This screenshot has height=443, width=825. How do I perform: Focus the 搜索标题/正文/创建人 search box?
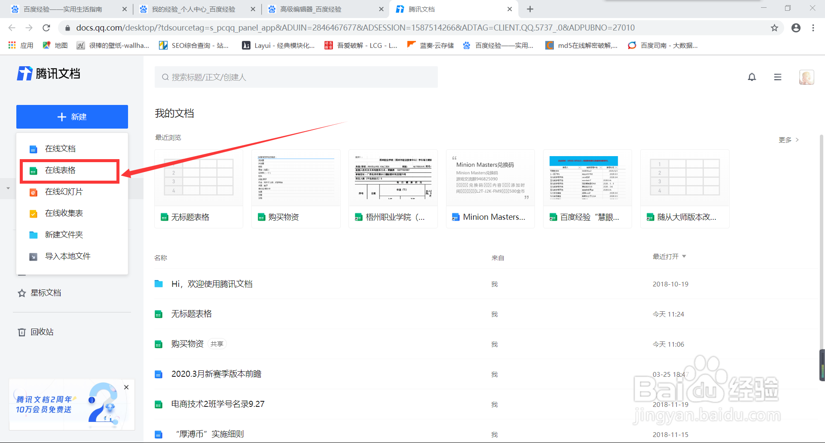[x=296, y=77]
